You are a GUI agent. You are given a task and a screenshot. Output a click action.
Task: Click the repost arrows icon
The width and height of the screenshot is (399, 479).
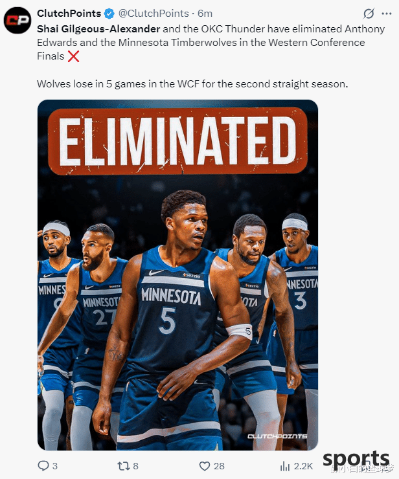point(124,466)
